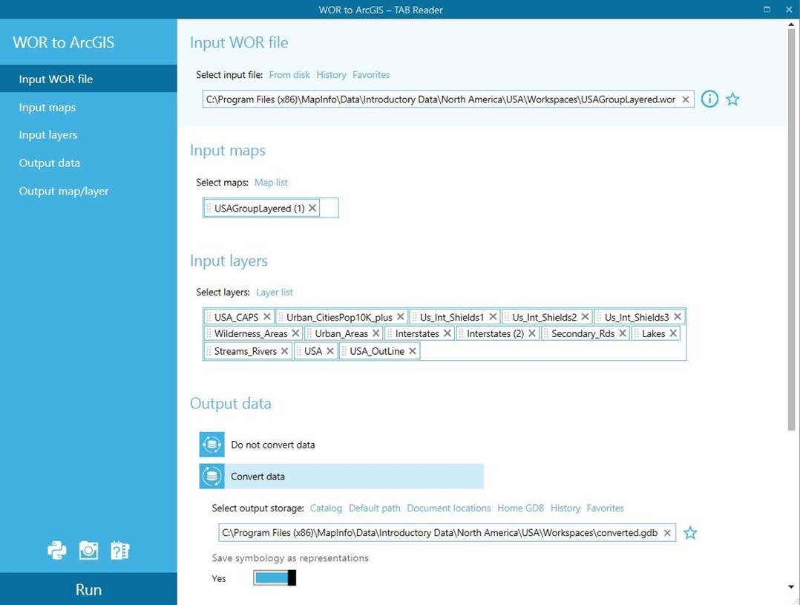Screen dimensions: 800x605
Task: Go to Input maps section in sidebar
Action: point(88,107)
